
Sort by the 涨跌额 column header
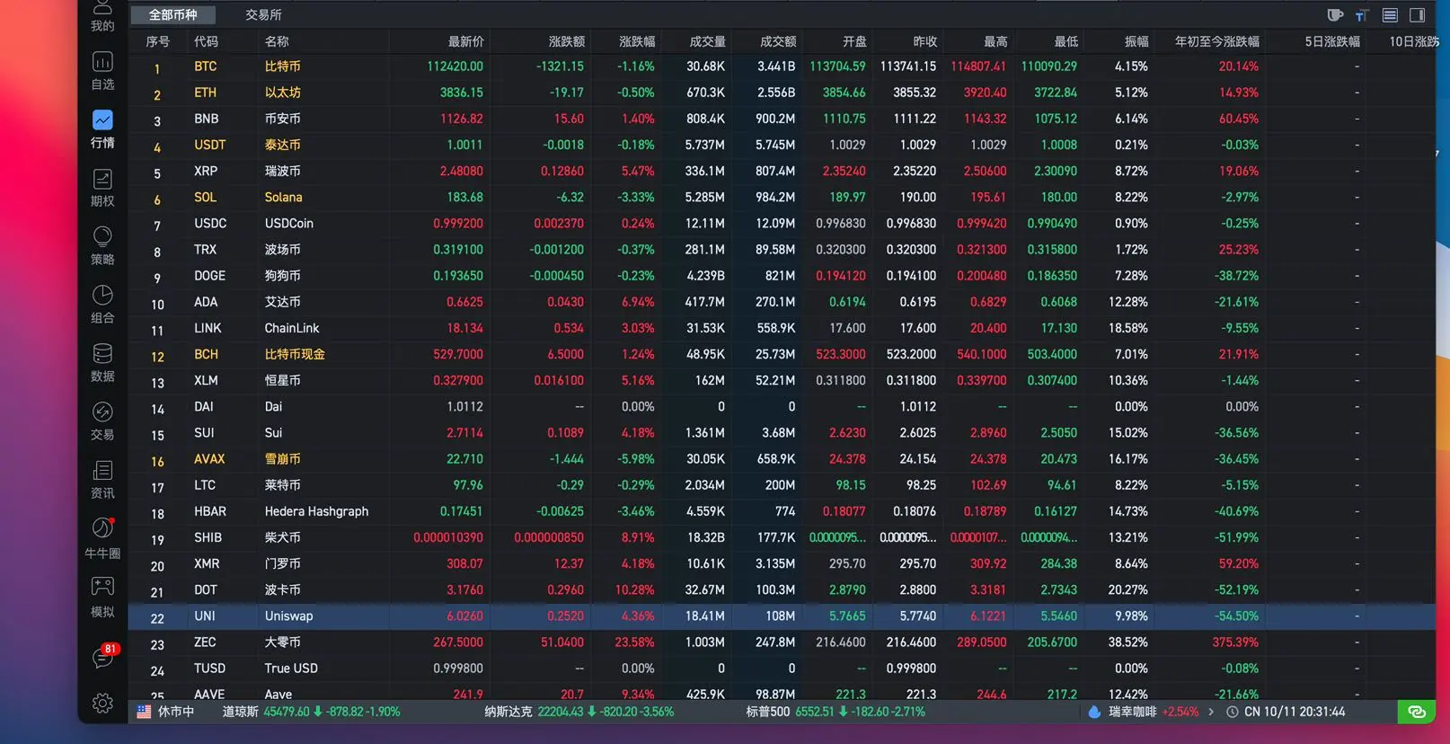pos(566,41)
